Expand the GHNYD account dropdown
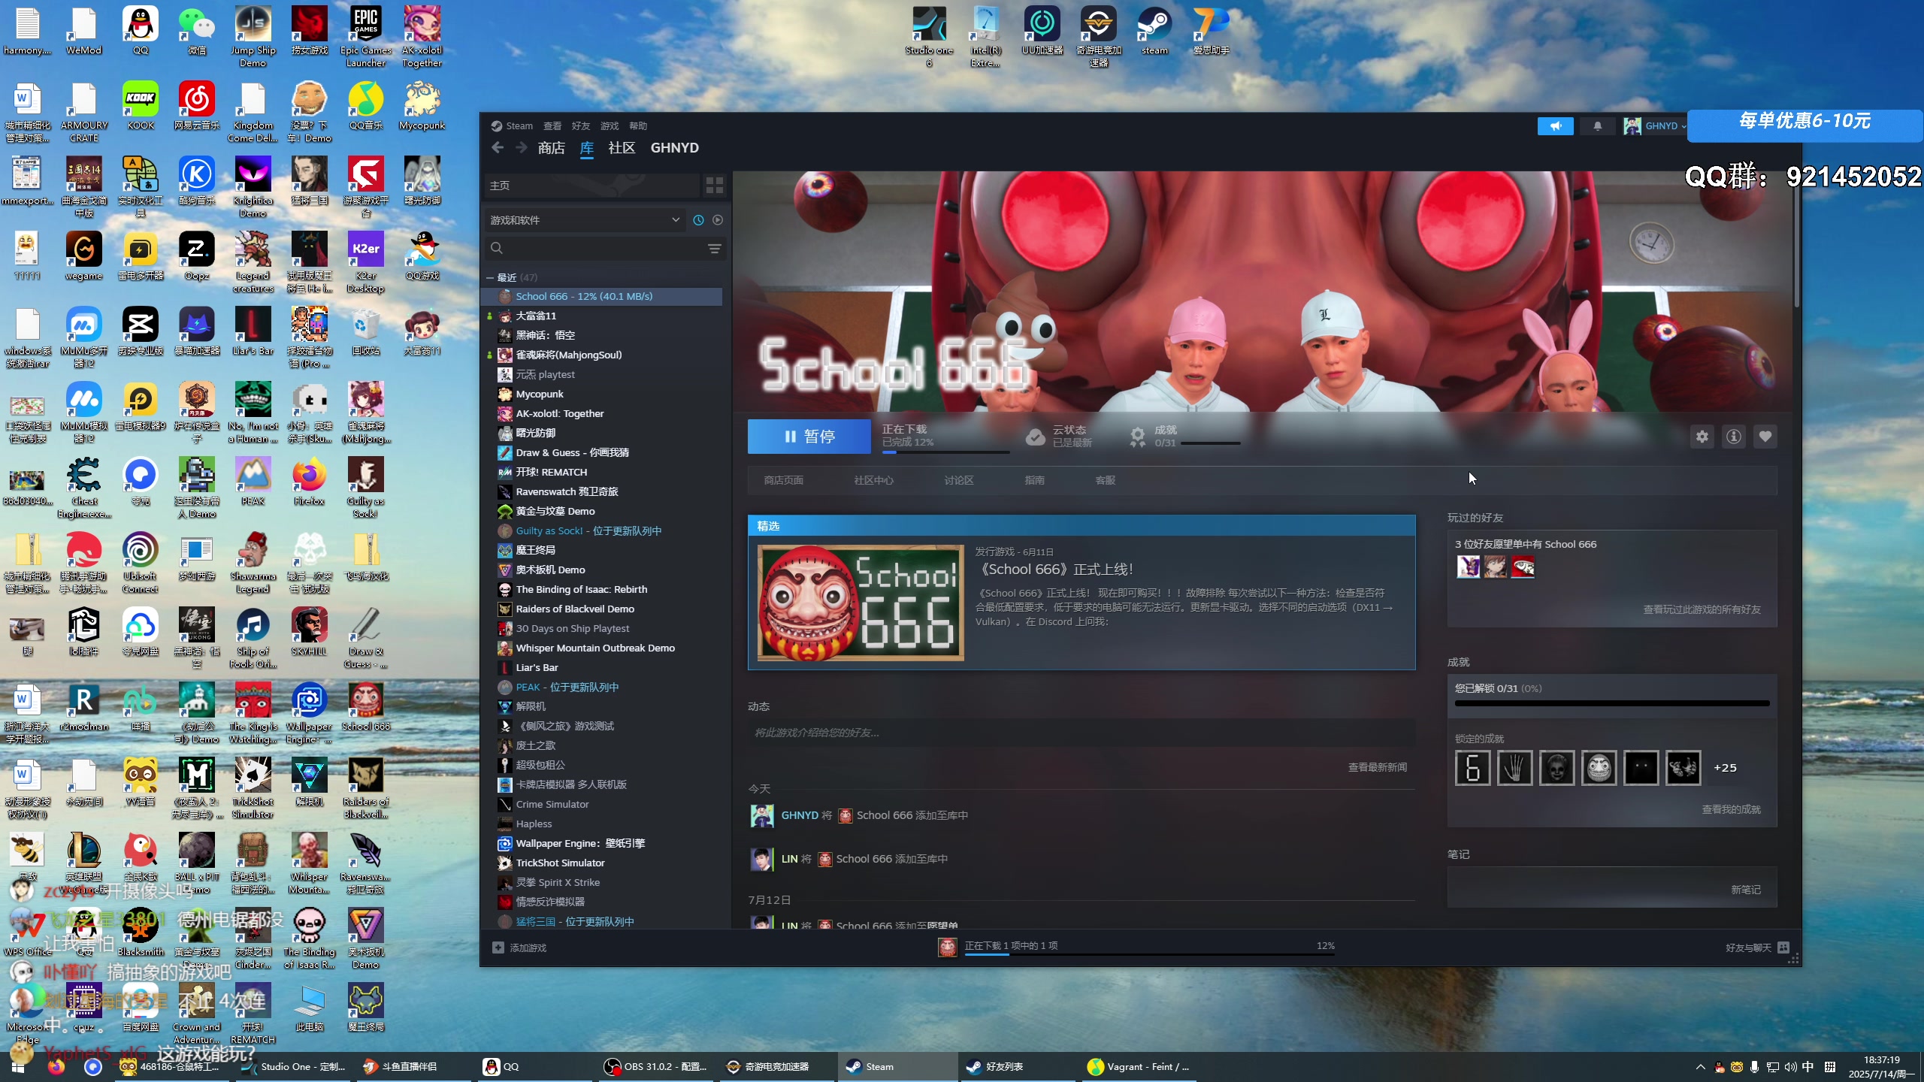Viewport: 1924px width, 1082px height. tap(1654, 126)
